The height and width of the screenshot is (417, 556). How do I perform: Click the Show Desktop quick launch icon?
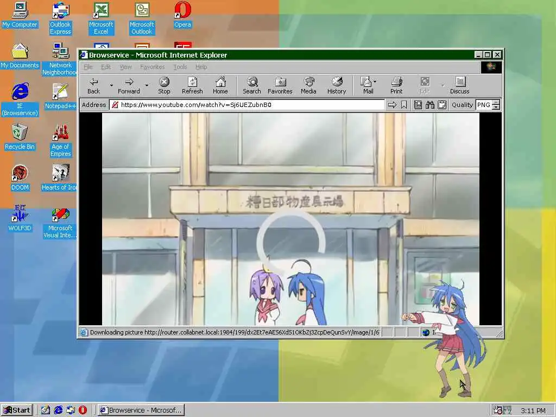coord(45,410)
